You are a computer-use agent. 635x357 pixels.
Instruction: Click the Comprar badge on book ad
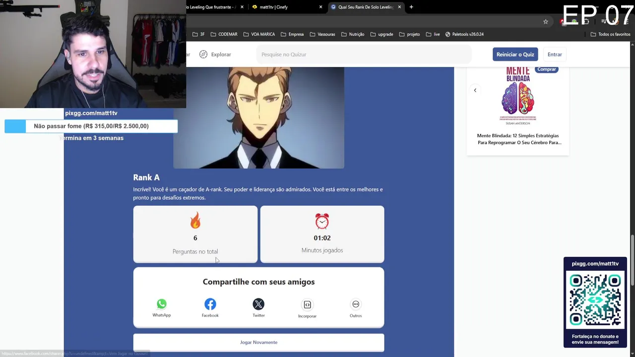(547, 69)
